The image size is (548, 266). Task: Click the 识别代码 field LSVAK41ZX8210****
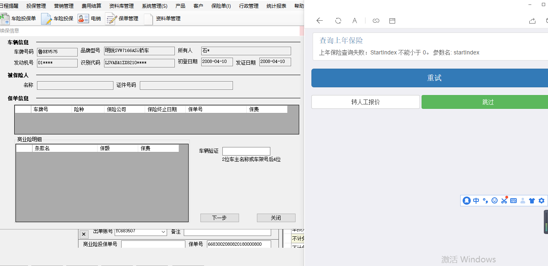pos(139,63)
